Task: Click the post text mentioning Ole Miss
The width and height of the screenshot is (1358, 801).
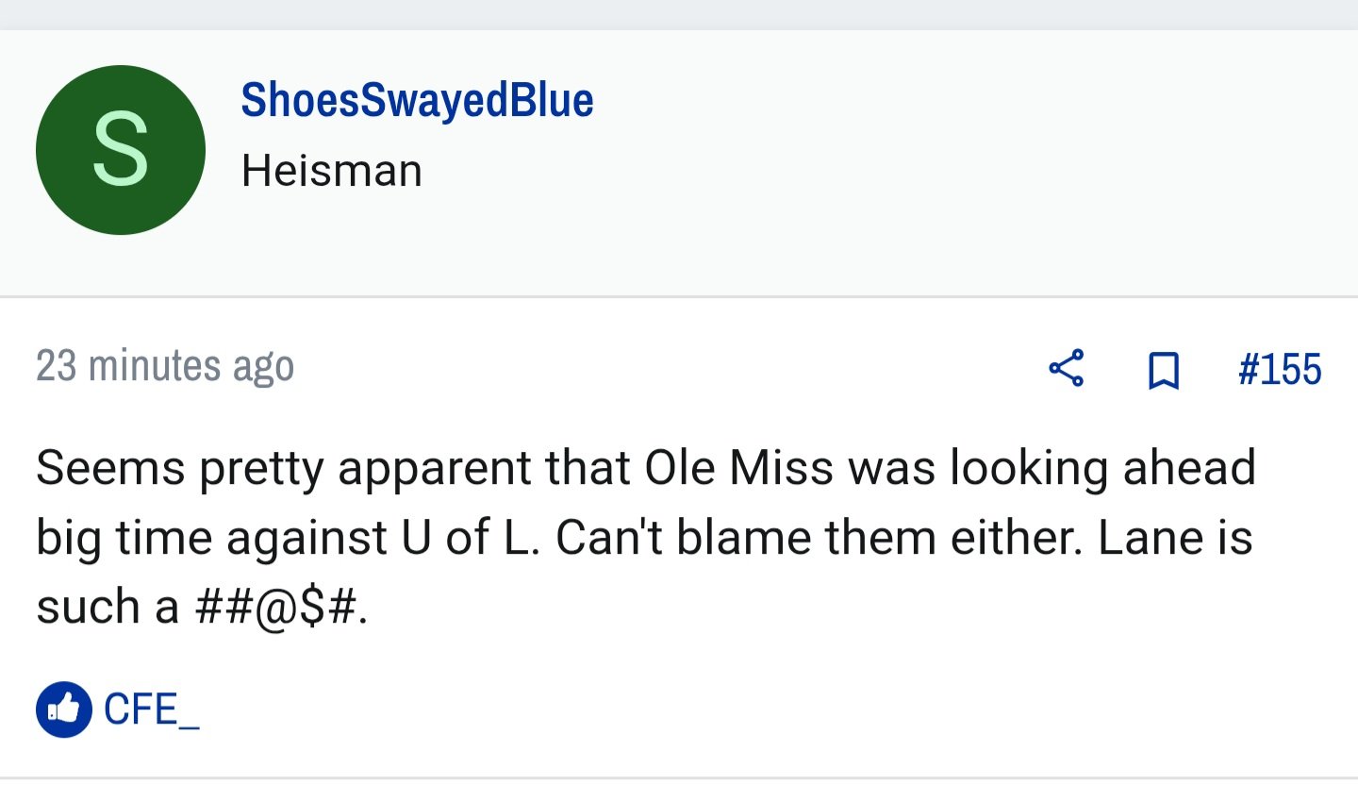Action: (x=646, y=537)
